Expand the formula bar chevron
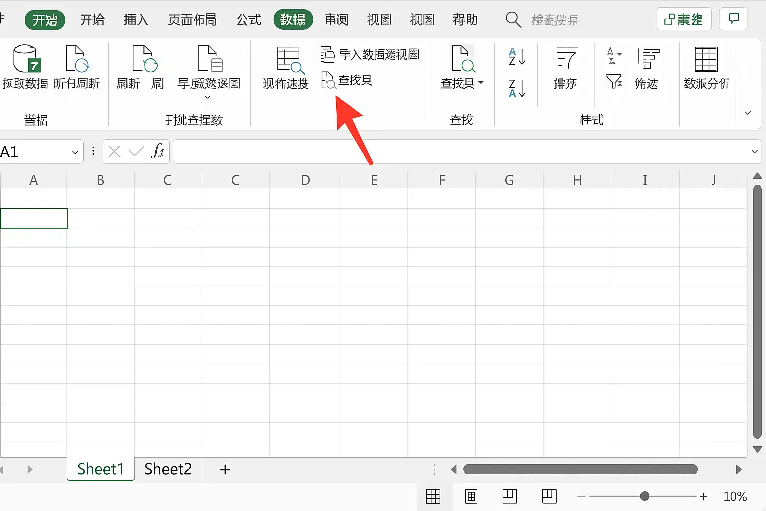This screenshot has height=511, width=766. (754, 151)
